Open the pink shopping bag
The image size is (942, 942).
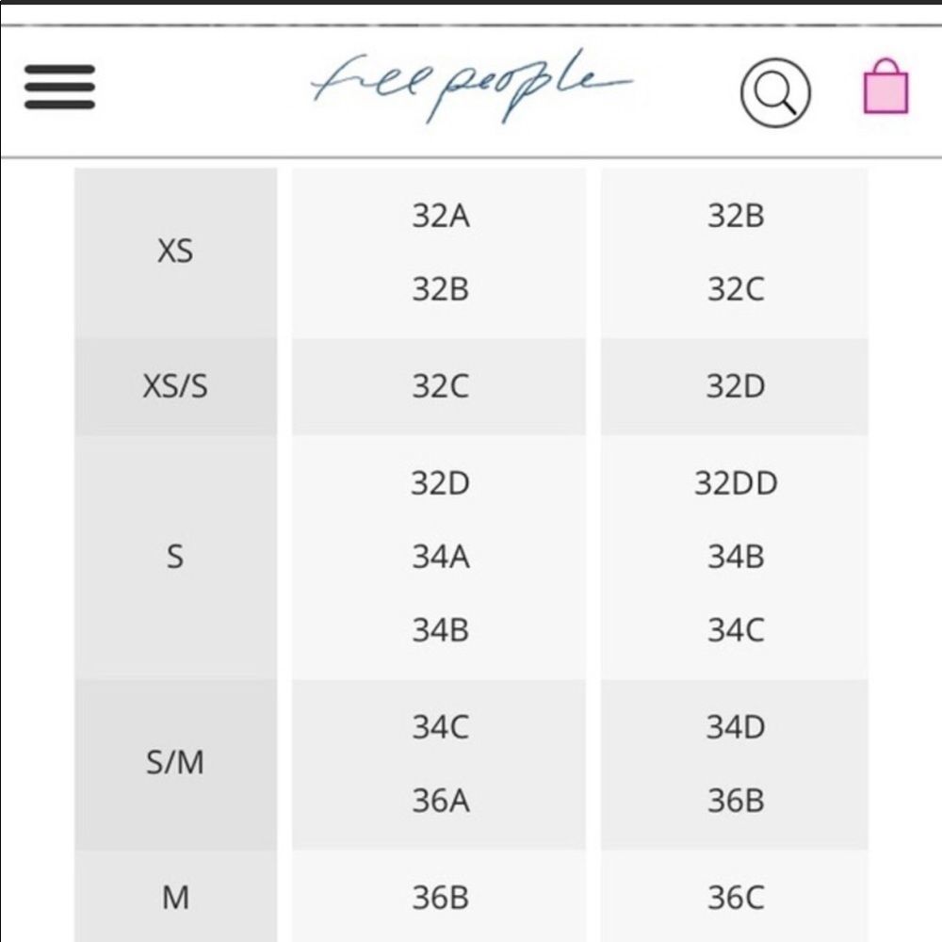point(885,86)
